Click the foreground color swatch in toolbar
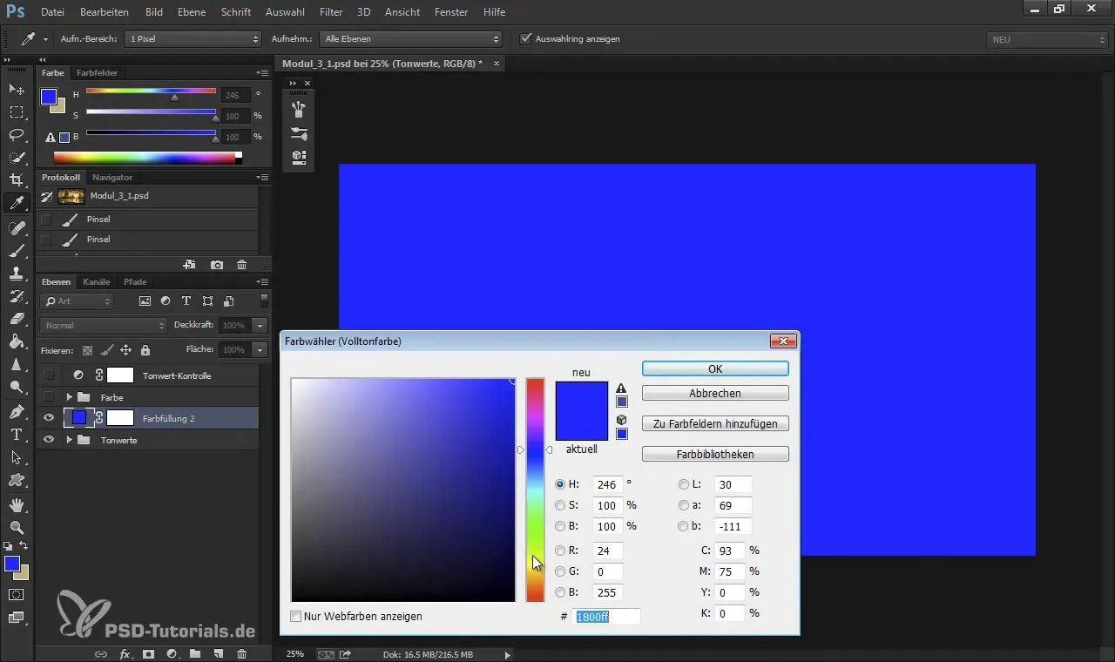 coord(12,564)
